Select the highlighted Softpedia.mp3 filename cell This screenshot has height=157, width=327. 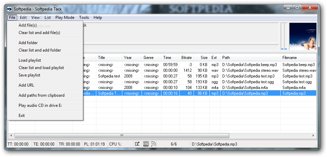tap(298, 93)
